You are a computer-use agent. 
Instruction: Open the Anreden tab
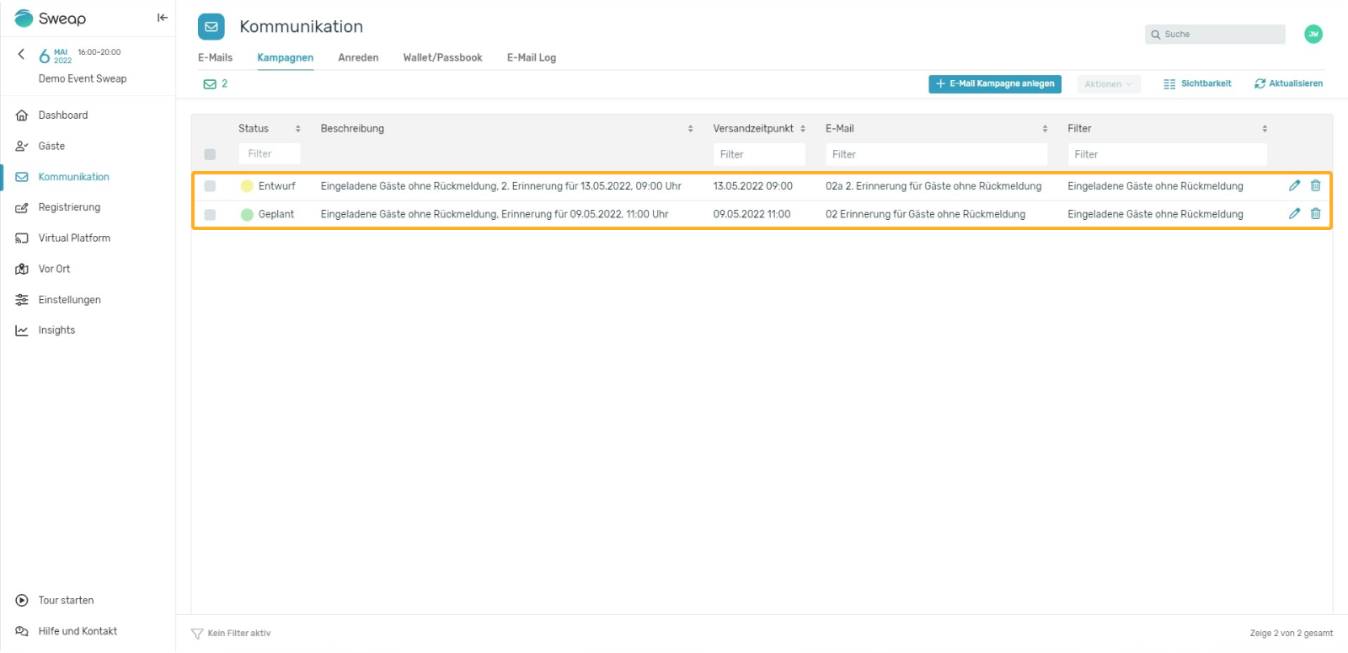click(x=358, y=58)
